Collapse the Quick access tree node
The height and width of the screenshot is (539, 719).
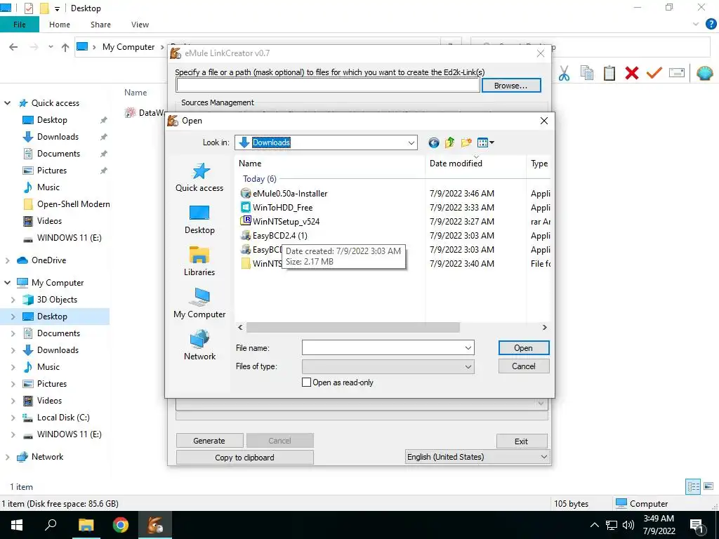click(7, 103)
